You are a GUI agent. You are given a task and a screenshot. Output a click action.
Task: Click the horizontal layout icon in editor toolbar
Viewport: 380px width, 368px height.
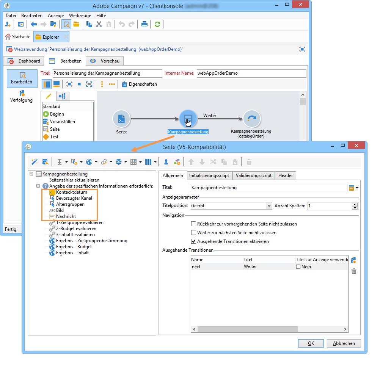coord(57,84)
